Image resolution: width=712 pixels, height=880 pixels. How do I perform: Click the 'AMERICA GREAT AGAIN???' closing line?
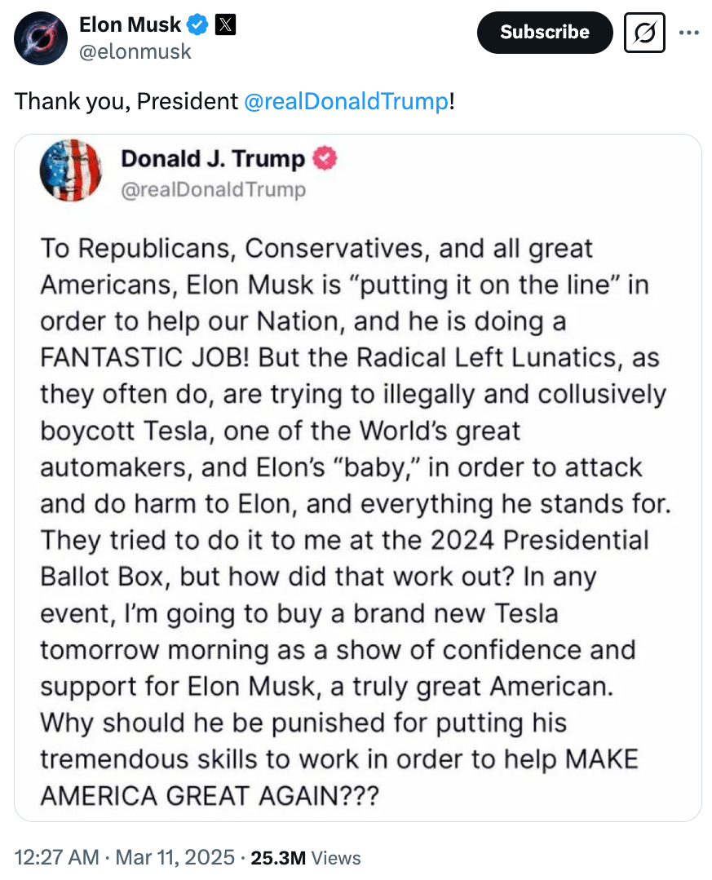(x=210, y=796)
